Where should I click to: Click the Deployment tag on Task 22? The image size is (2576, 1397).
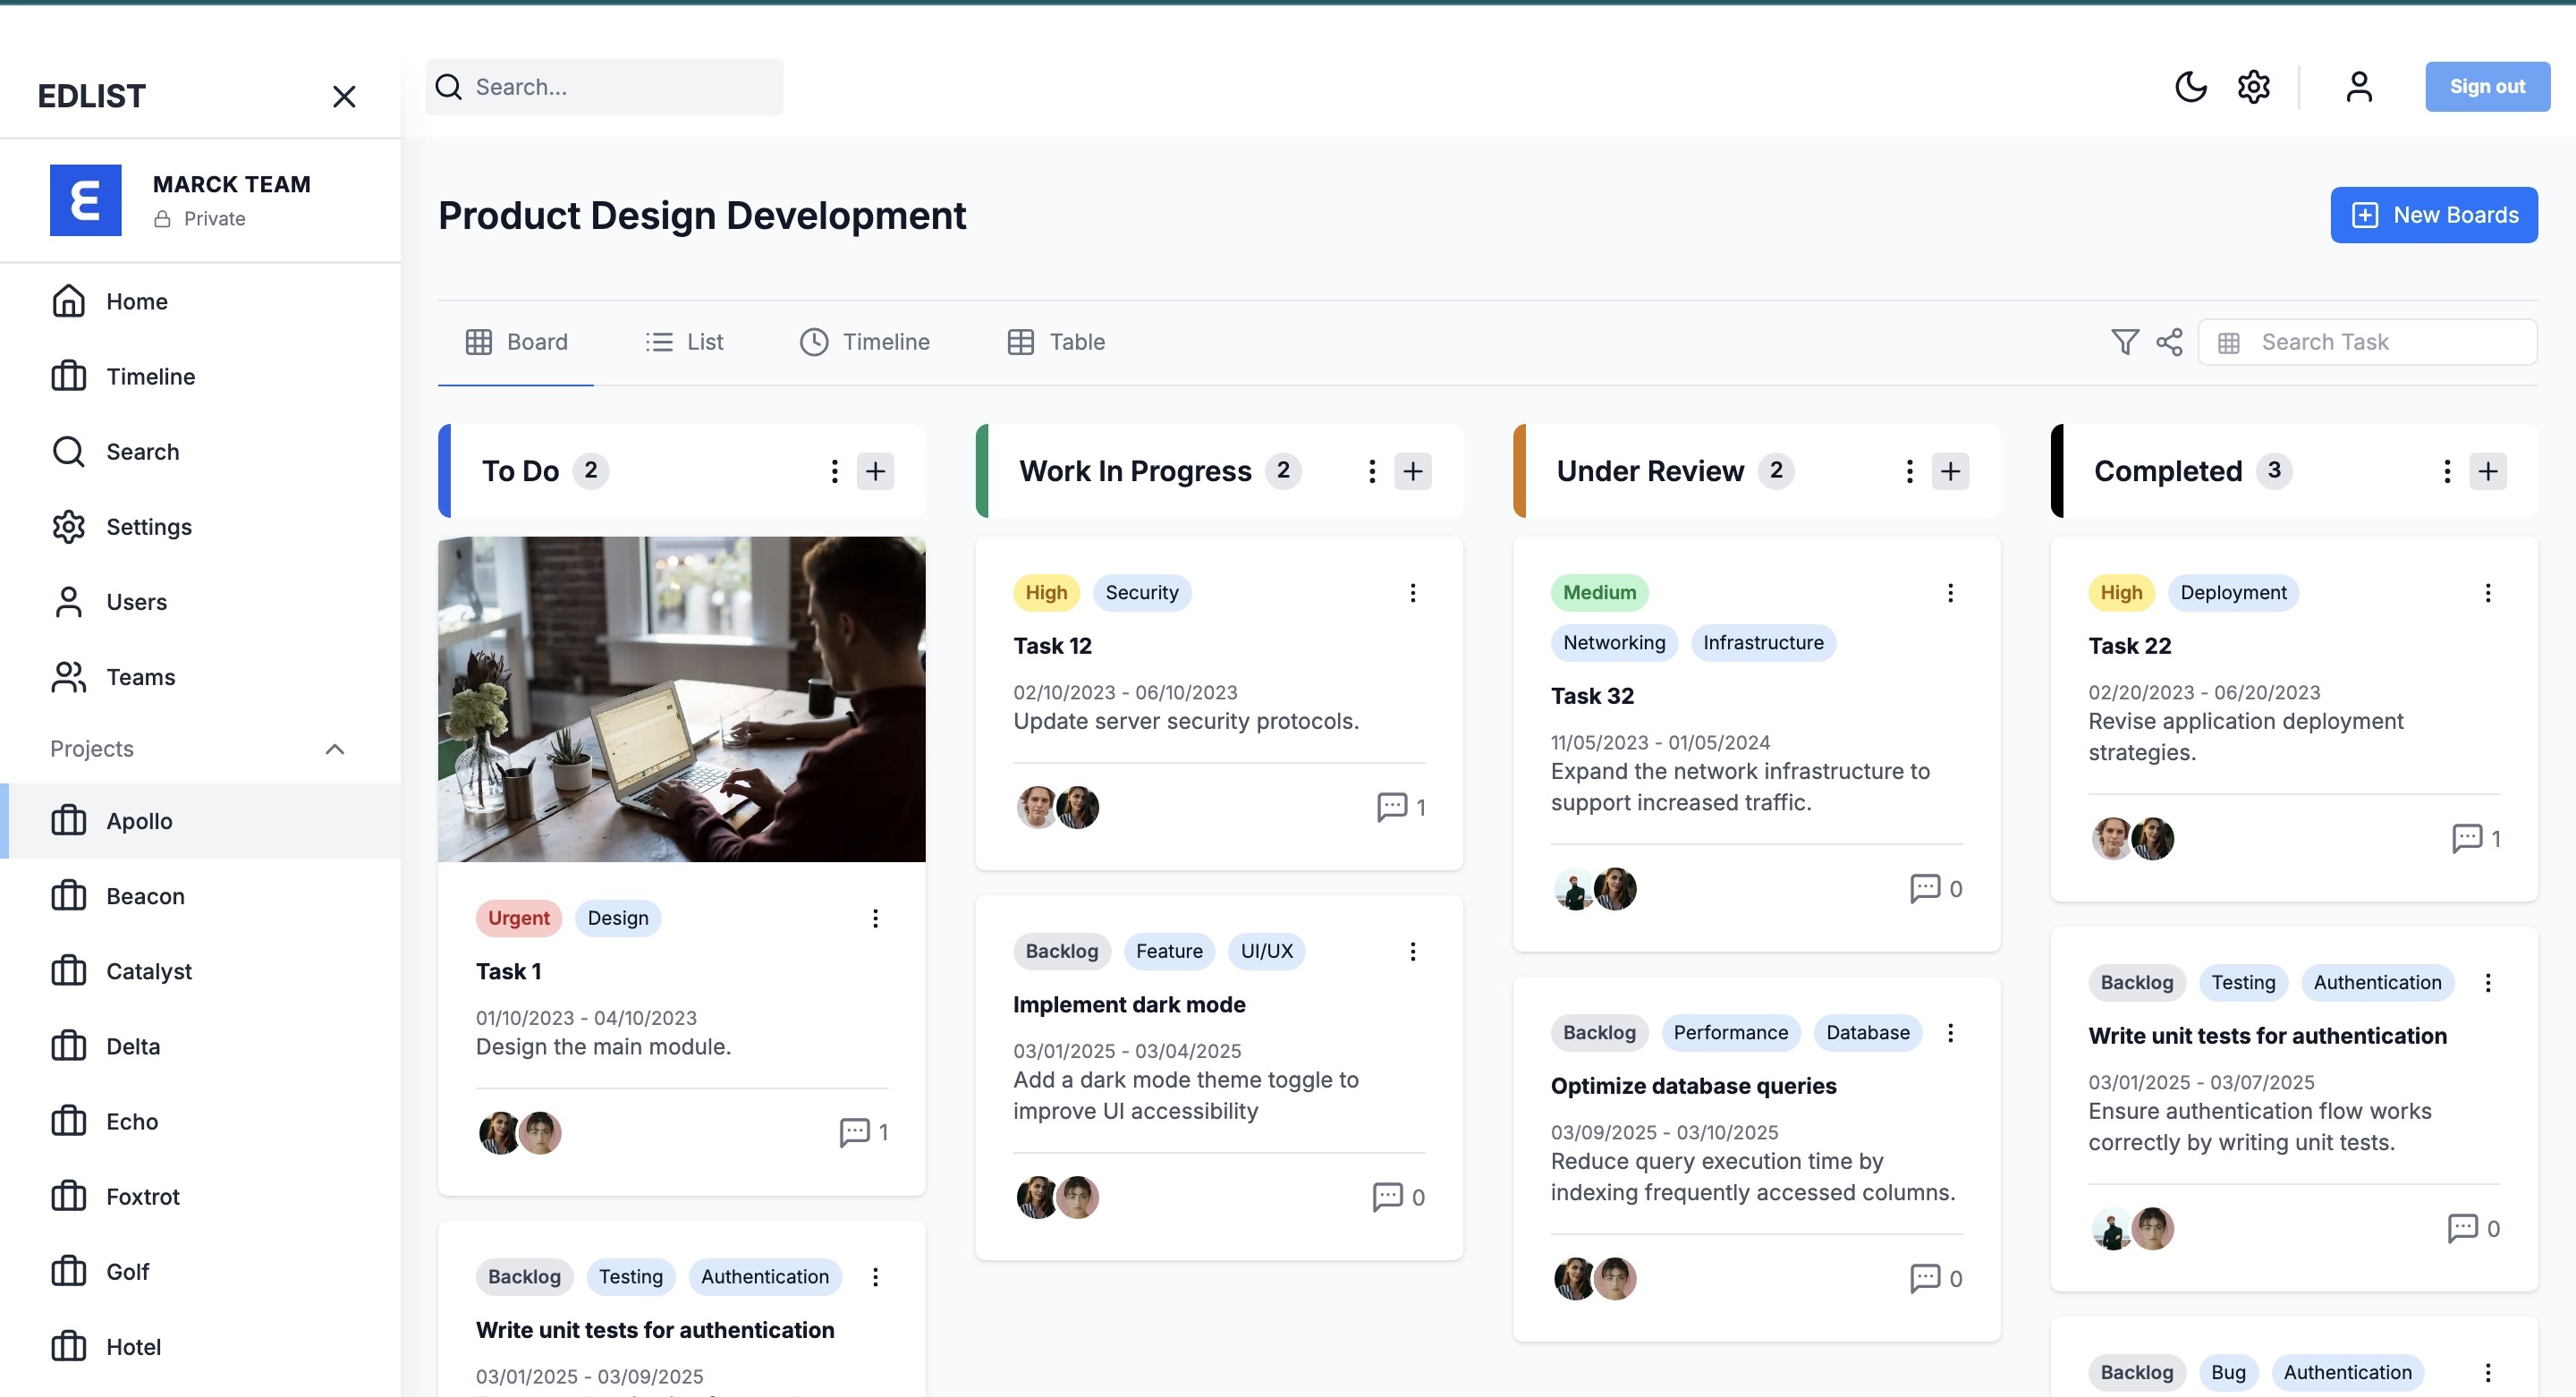pos(2233,593)
